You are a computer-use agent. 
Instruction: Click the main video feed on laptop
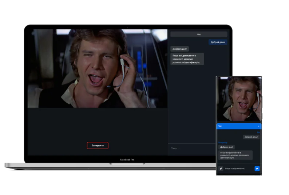(98, 68)
